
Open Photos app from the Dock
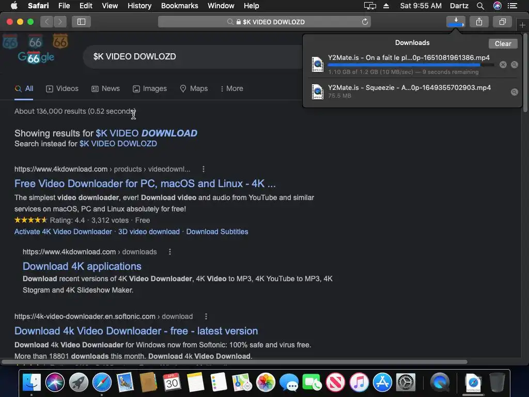[266, 383]
